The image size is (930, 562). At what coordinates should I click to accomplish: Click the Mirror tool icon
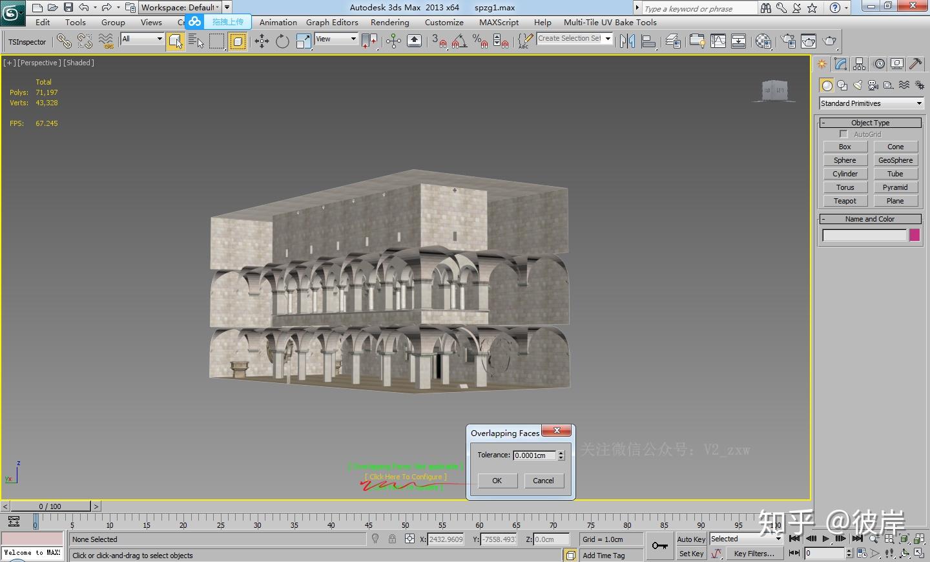[626, 42]
